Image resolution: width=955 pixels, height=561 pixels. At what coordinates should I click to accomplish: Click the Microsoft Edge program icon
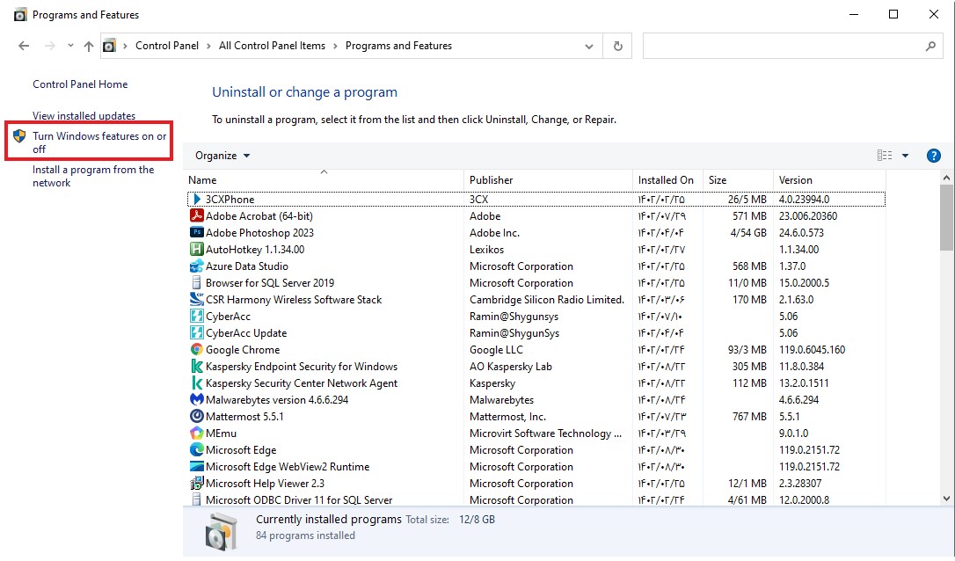click(x=197, y=450)
